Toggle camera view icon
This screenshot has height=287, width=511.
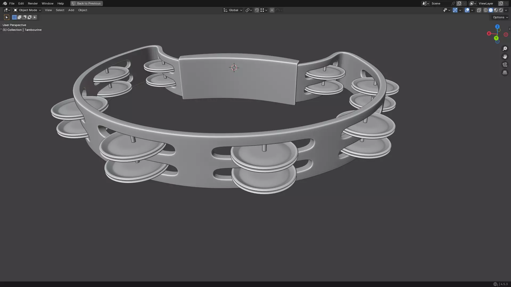(505, 65)
